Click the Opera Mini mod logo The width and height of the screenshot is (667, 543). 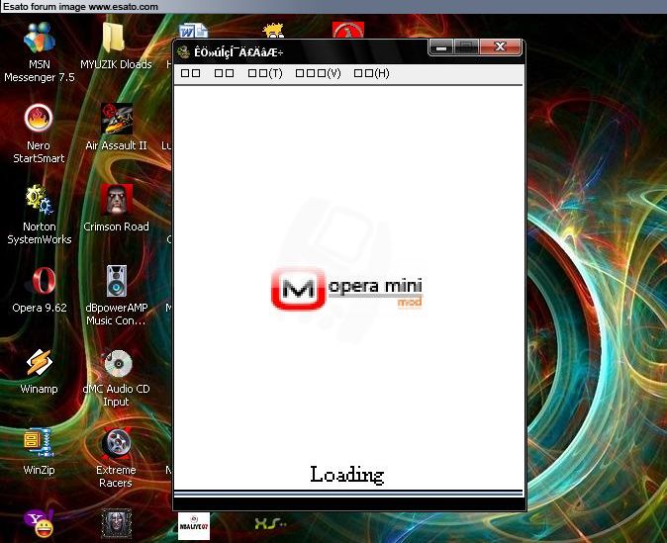[346, 289]
